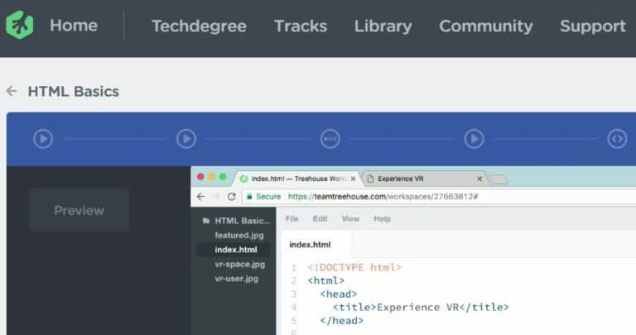The width and height of the screenshot is (636, 335).
Task: Click the HTML Basics workspace folder
Action: pos(237,221)
